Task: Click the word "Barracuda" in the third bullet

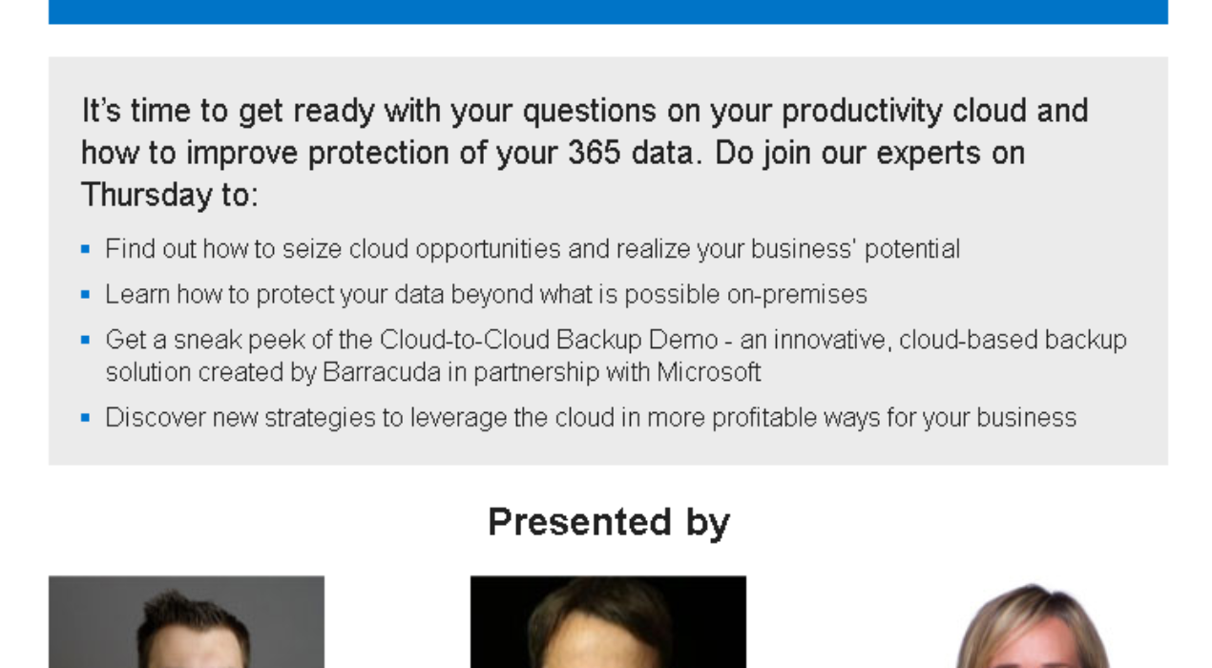Action: tap(382, 372)
